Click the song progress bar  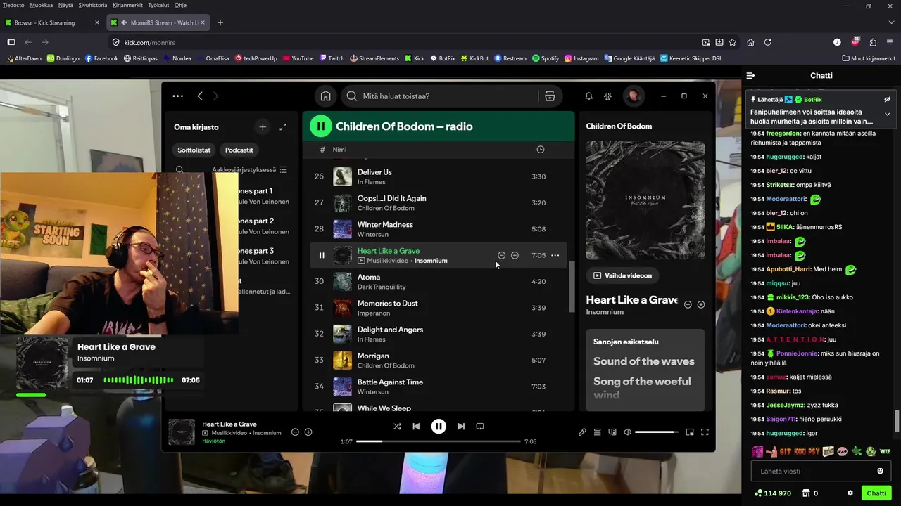[439, 441]
